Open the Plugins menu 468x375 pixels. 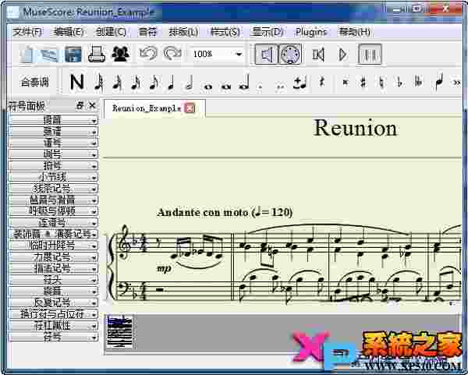310,32
